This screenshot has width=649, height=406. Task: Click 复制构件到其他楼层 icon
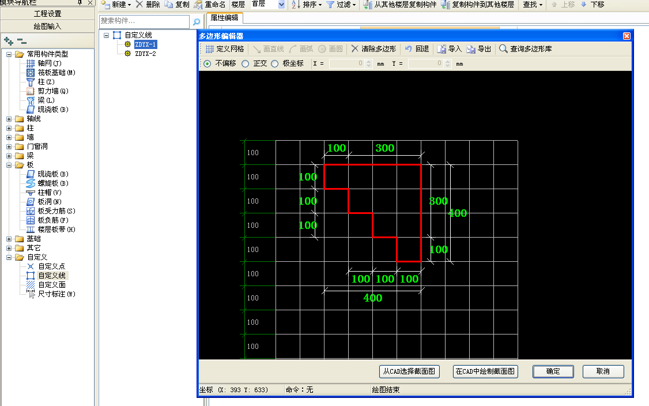click(x=446, y=5)
